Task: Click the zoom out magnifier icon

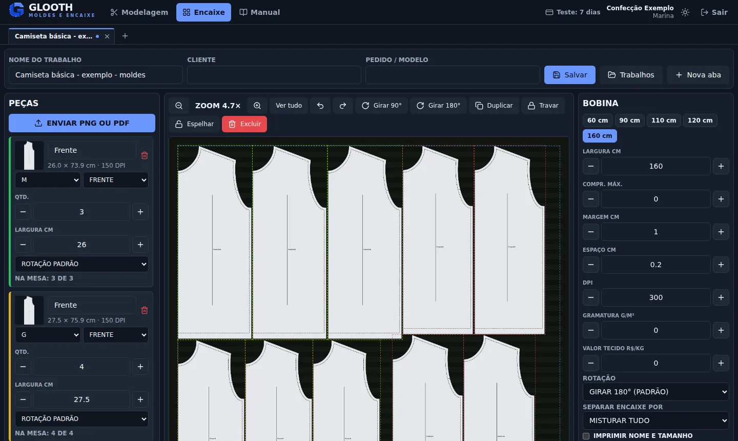Action: 179,106
